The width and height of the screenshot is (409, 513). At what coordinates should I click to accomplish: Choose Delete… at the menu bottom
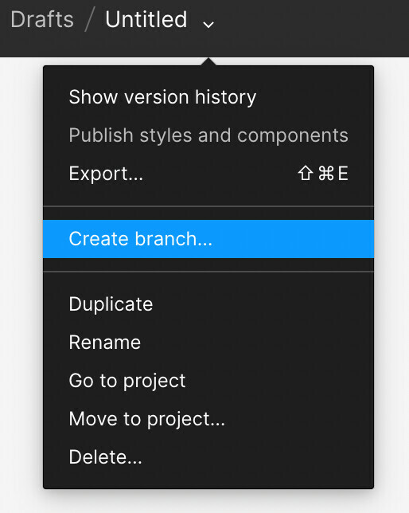click(x=208, y=457)
